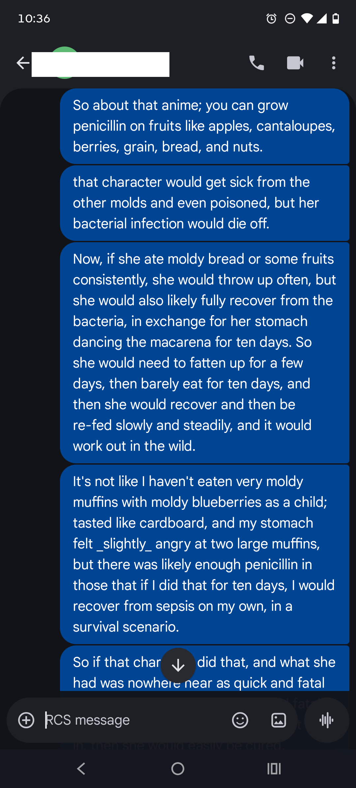Tap the Do Not Disturb status icon
Viewport: 356px width, 788px height.
coord(290,18)
